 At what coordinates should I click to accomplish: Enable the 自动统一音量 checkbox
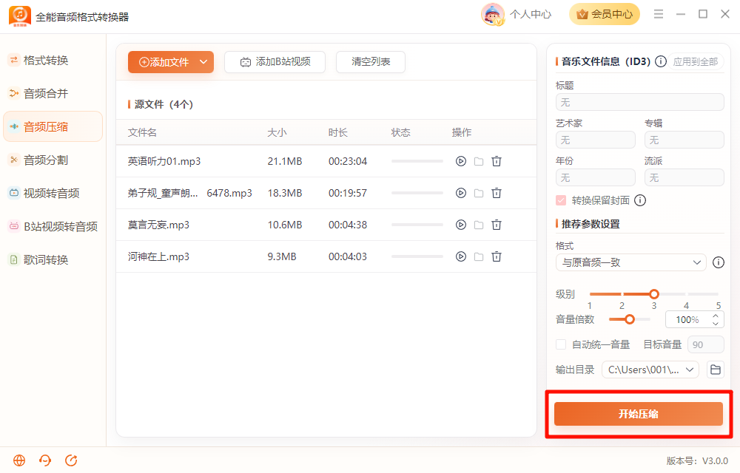(561, 345)
